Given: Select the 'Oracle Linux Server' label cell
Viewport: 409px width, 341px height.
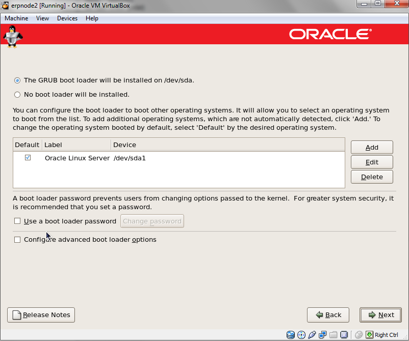Looking at the screenshot, I should pos(77,158).
